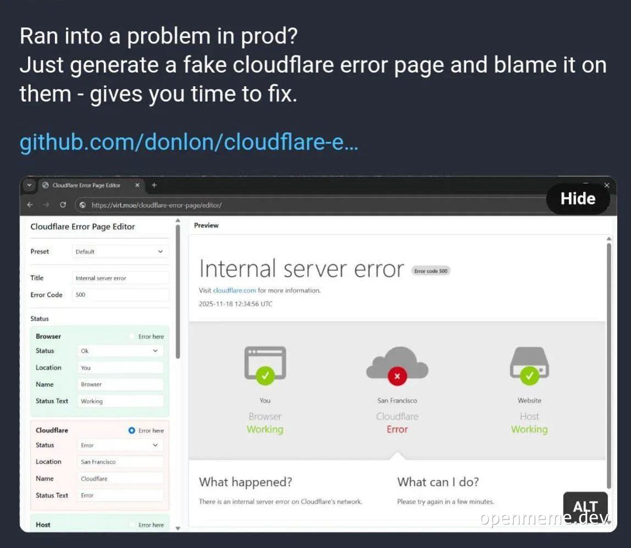Click the 'Preview' panel label
The image size is (631, 548).
tap(207, 225)
